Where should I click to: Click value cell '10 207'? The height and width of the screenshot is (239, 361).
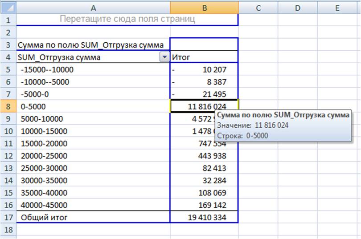click(x=204, y=69)
